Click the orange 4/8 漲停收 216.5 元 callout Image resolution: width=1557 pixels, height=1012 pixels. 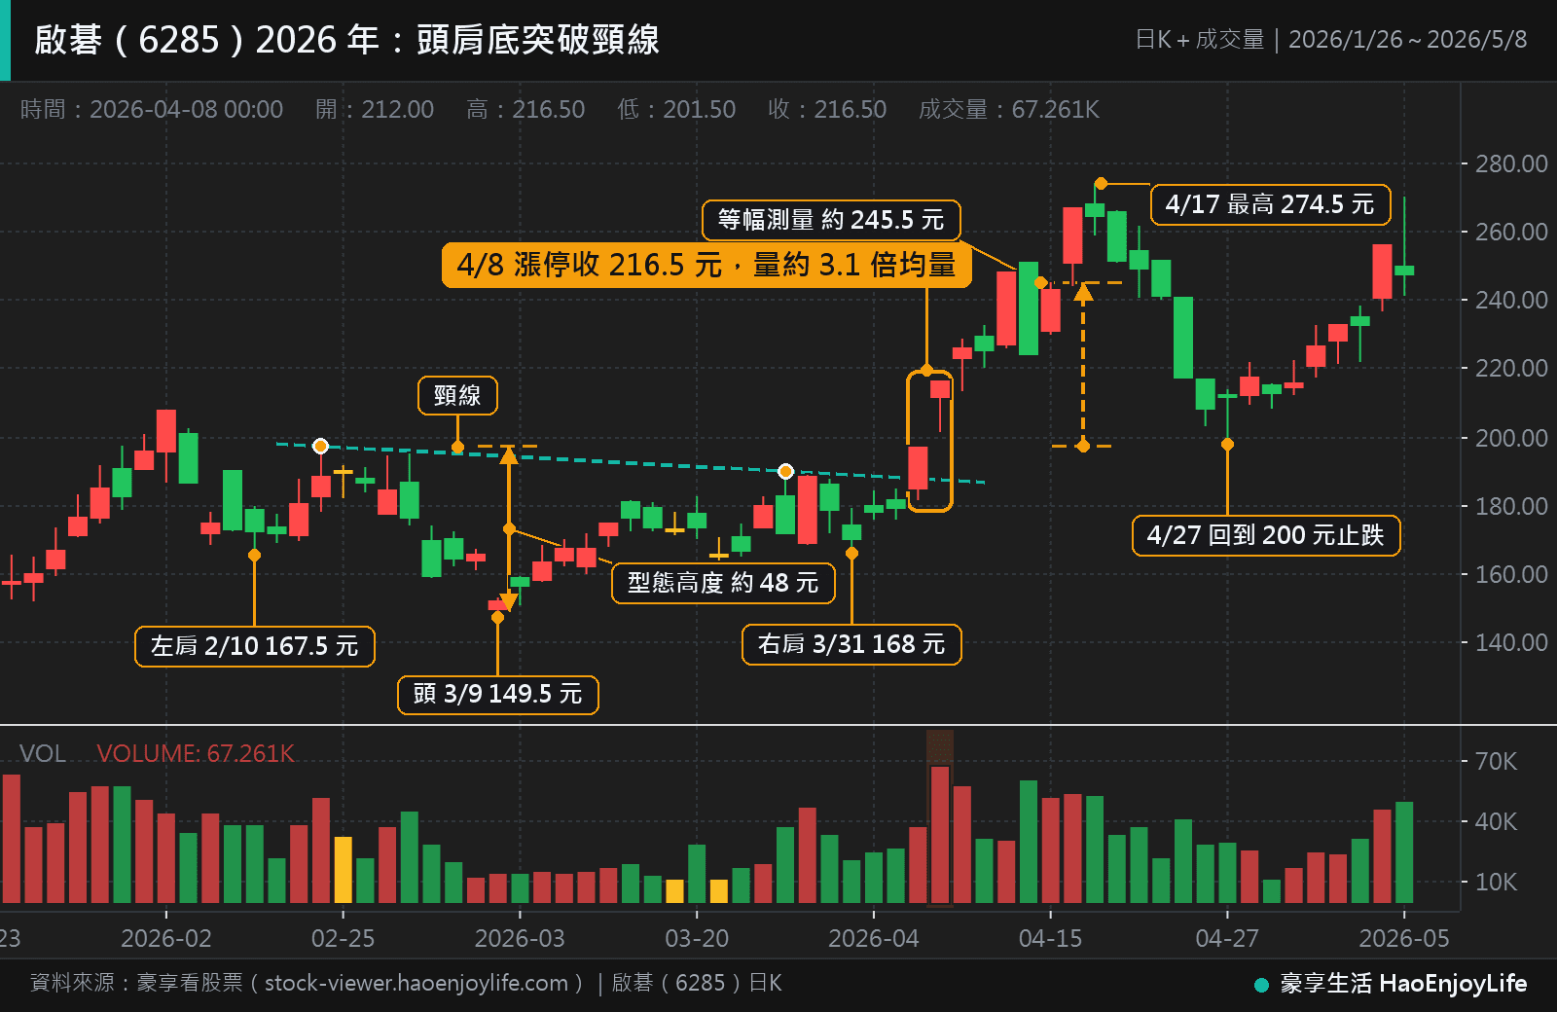point(706,265)
